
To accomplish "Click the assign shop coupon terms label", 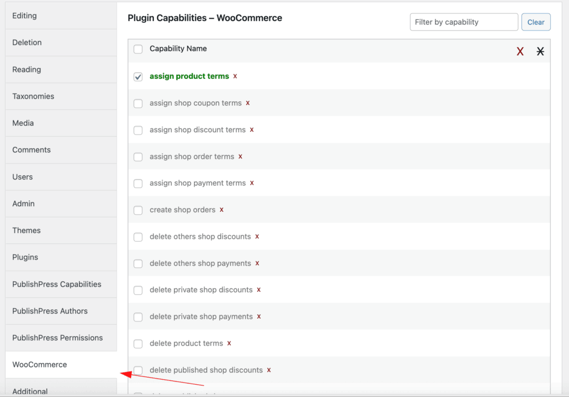I will click(195, 103).
